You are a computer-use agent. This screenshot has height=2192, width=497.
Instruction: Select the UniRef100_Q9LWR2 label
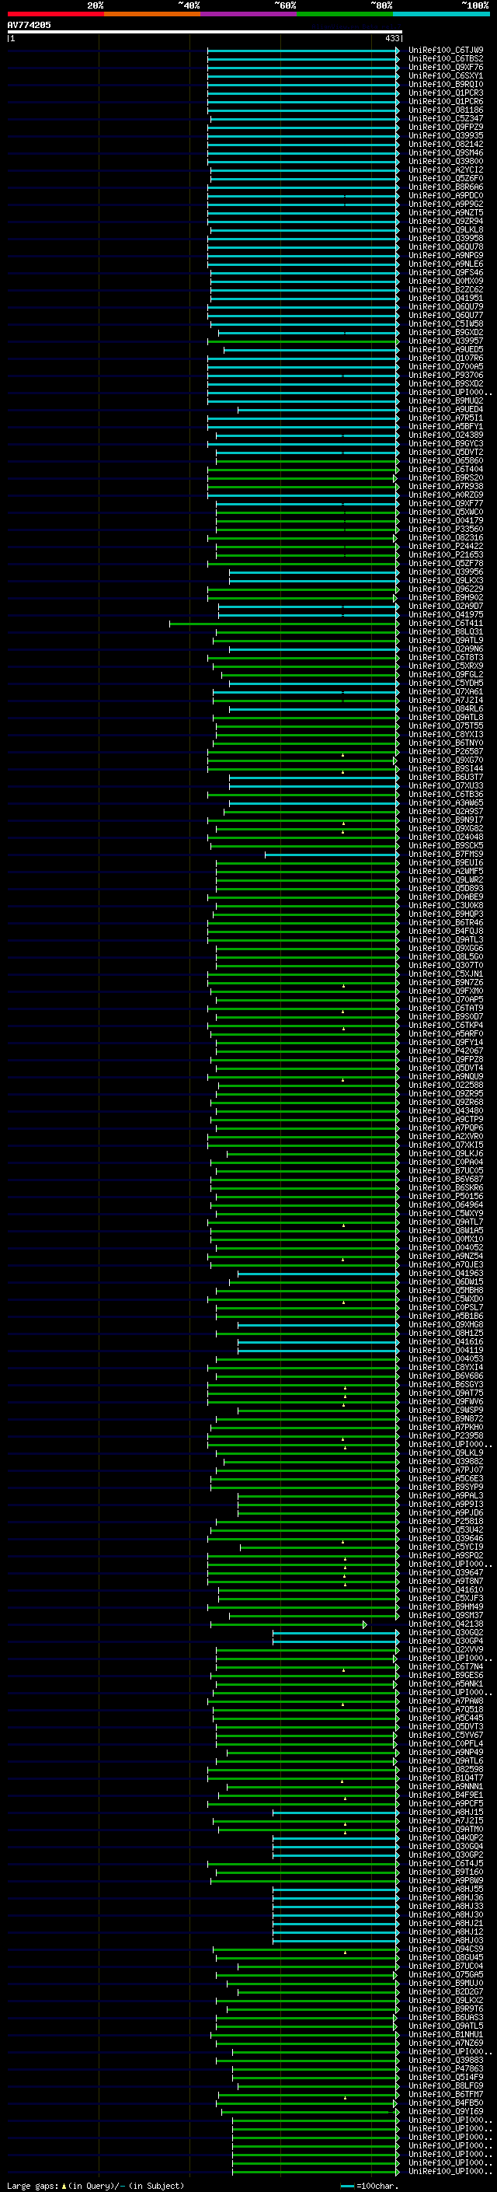click(x=446, y=879)
